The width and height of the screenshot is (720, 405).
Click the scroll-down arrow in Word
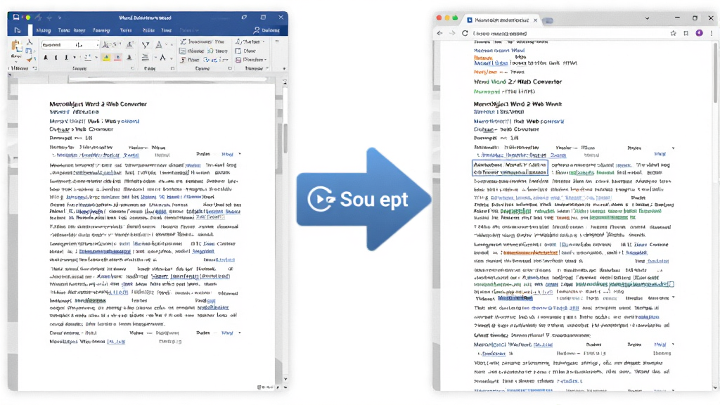click(285, 379)
